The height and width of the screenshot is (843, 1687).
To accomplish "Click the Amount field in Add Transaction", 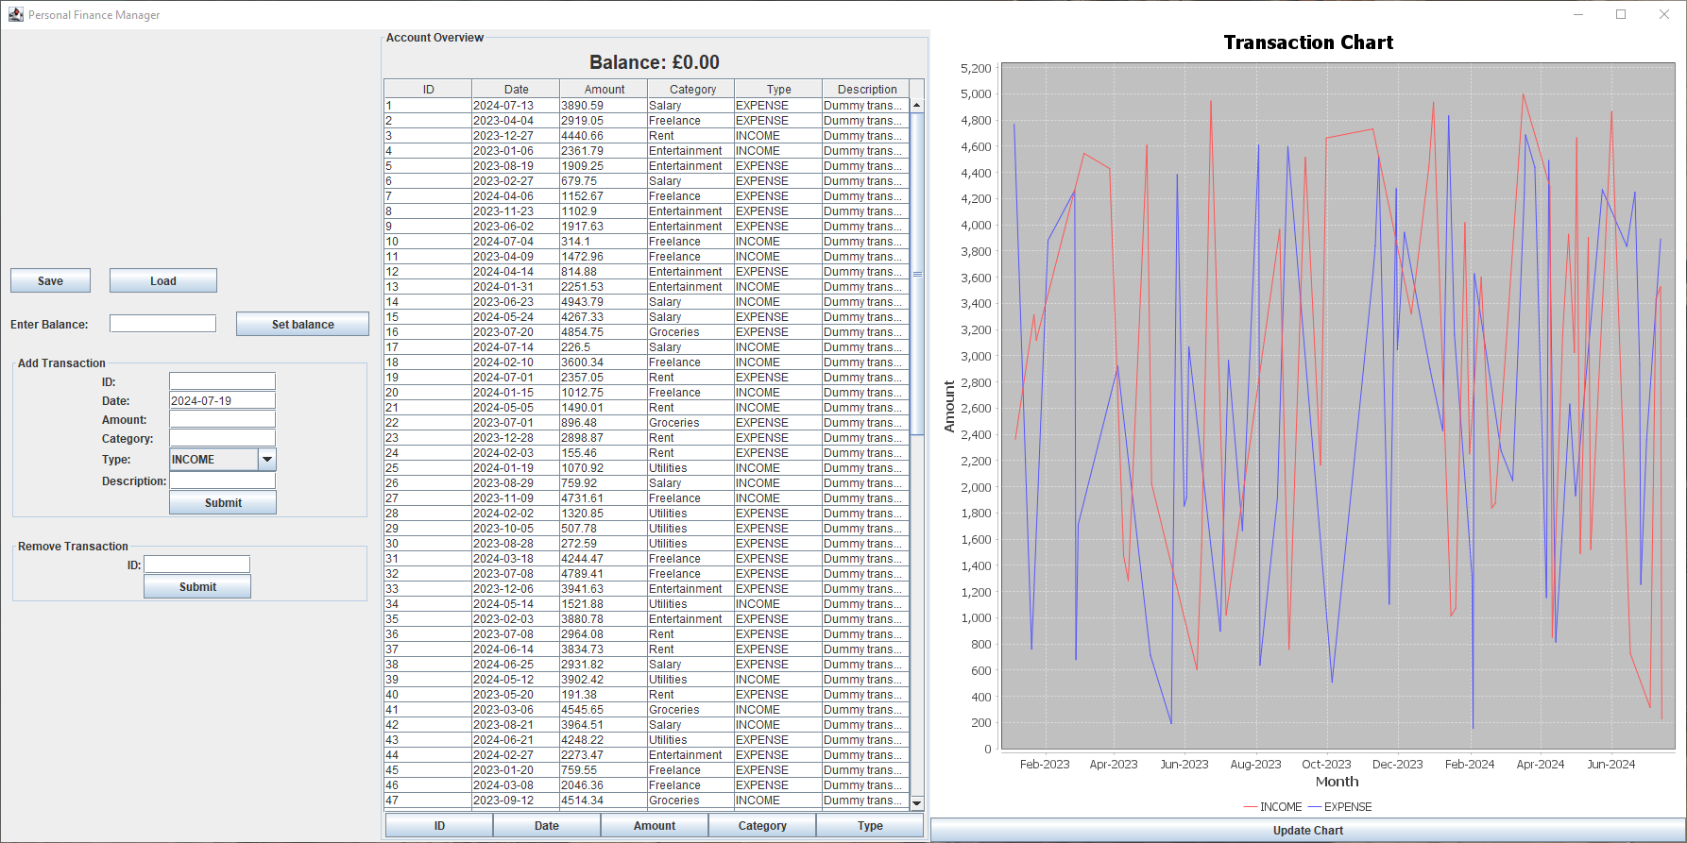I will tap(222, 419).
